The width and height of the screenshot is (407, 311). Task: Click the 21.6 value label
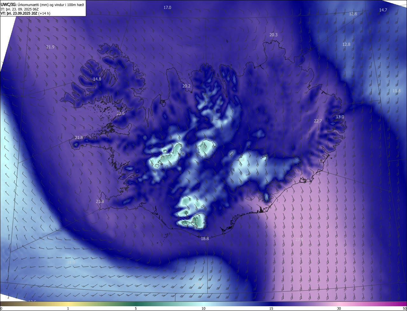click(x=121, y=113)
